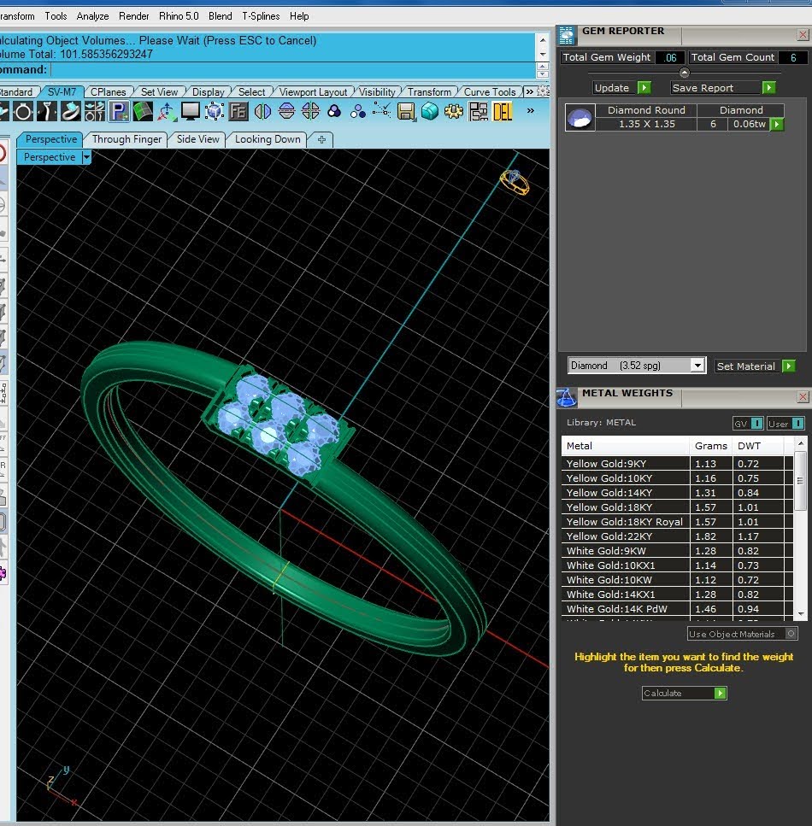812x826 pixels.
Task: Open the Help menu
Action: (299, 16)
